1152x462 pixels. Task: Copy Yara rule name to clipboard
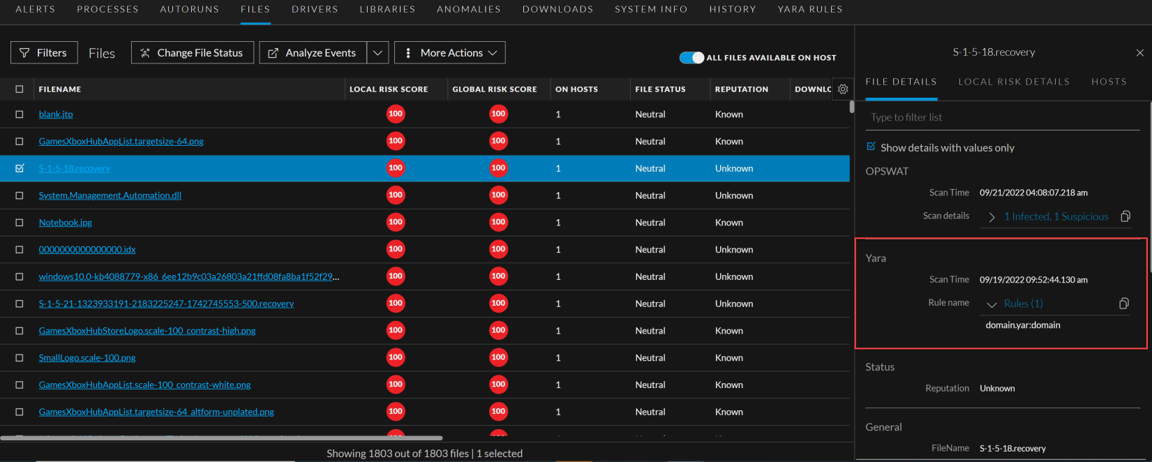[1124, 303]
